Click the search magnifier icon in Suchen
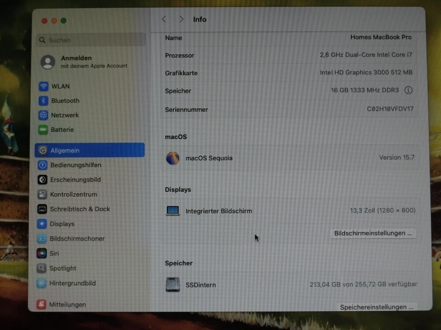Image resolution: width=441 pixels, height=330 pixels. click(42, 40)
